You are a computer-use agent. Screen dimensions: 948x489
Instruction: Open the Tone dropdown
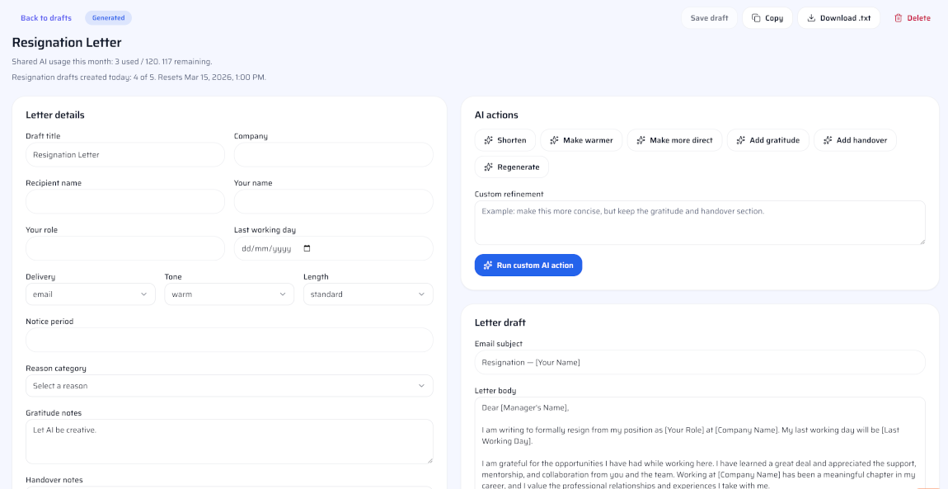228,294
